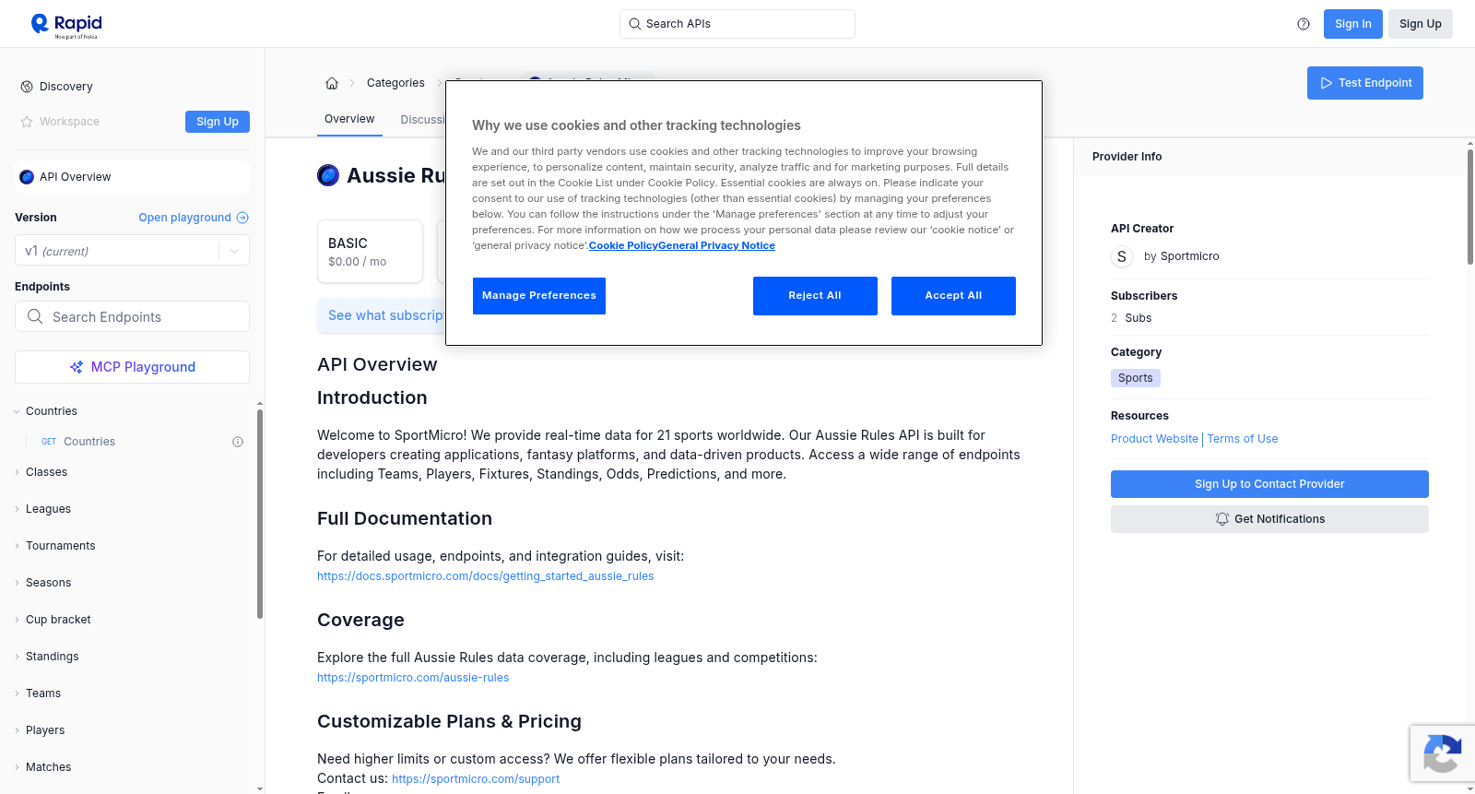
Task: Open the Terms of Use link
Action: [1243, 439]
